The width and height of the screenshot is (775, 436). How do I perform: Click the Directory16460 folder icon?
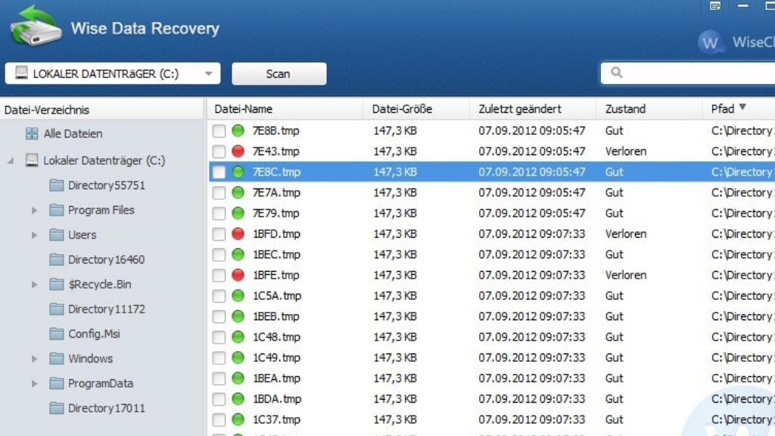(x=56, y=260)
